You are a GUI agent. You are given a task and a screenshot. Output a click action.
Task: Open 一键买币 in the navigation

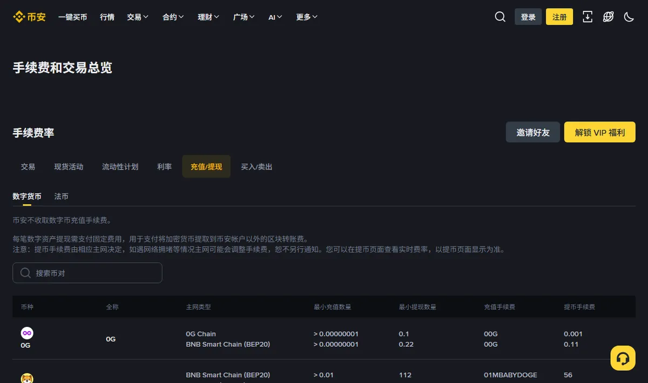coord(72,17)
